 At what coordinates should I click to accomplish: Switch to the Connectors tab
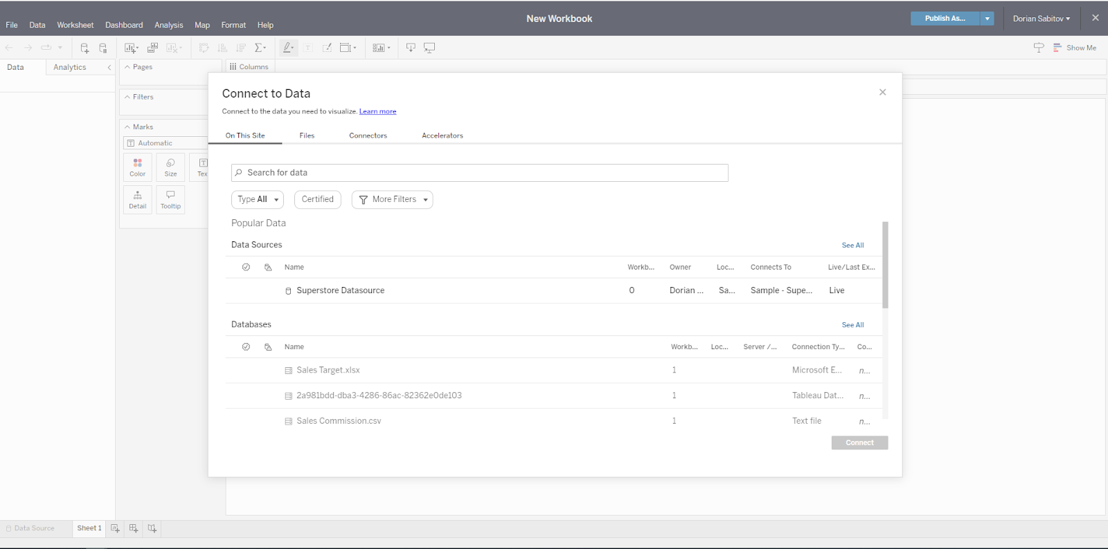(368, 136)
